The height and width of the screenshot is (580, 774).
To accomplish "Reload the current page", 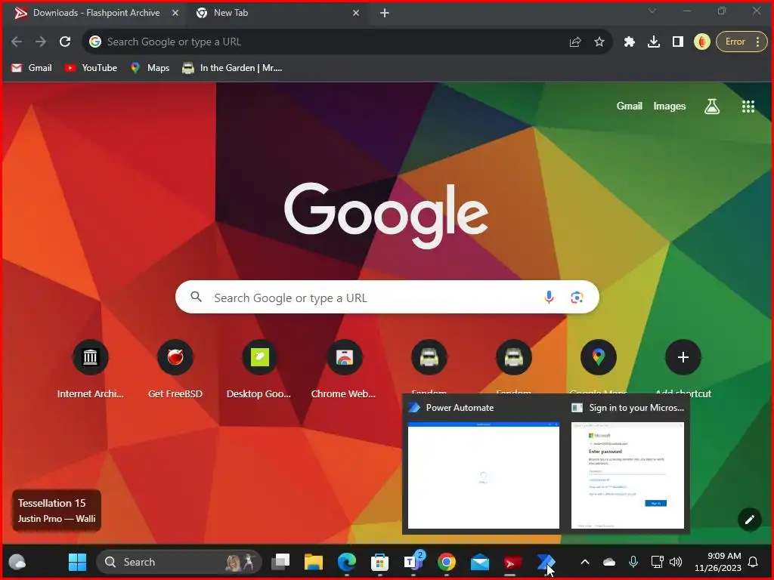I will click(65, 42).
